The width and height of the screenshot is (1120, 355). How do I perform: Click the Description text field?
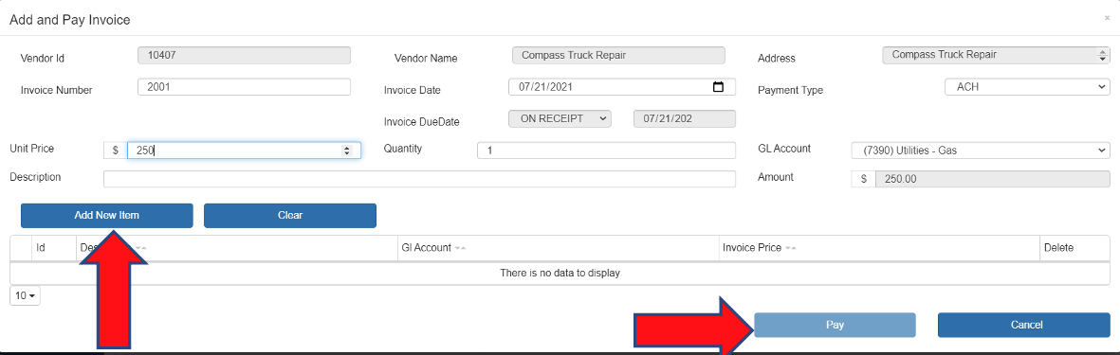click(419, 179)
